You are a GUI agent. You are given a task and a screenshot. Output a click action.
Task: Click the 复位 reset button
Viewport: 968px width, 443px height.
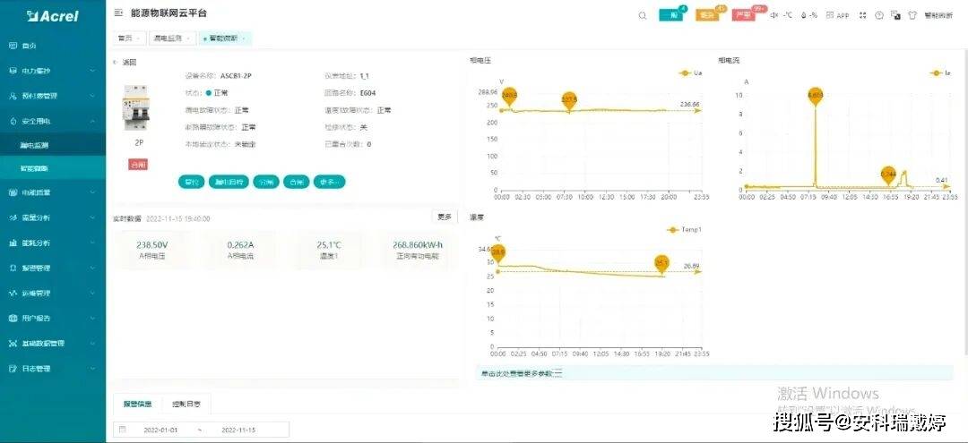pos(192,182)
